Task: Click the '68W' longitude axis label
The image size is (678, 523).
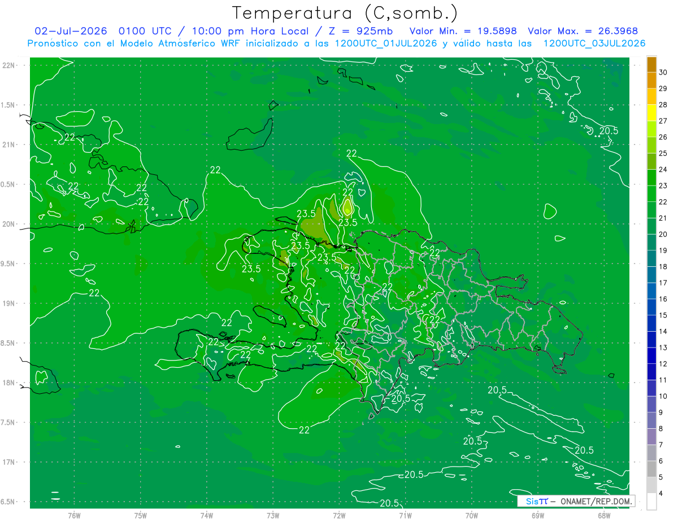Action: tap(604, 515)
